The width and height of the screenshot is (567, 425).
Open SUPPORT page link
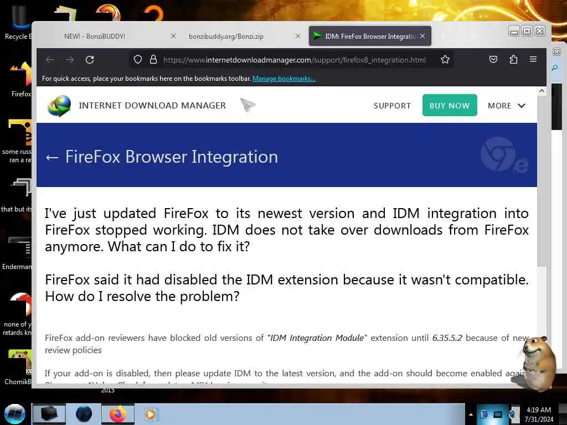(392, 106)
